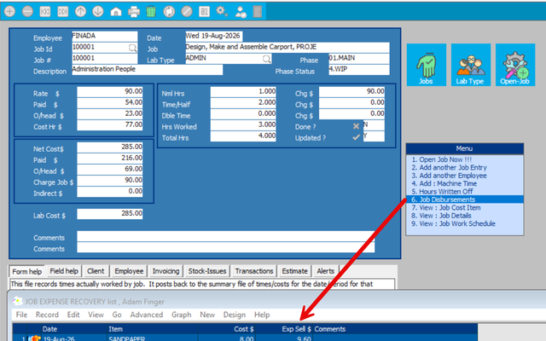Screen dimensions: 546x341
Task: Open Graph menu in Job Expense Recovery window
Action: (181, 315)
